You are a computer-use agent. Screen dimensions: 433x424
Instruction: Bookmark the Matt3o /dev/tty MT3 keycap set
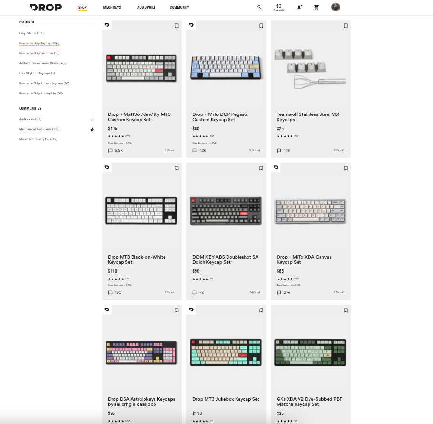click(177, 26)
